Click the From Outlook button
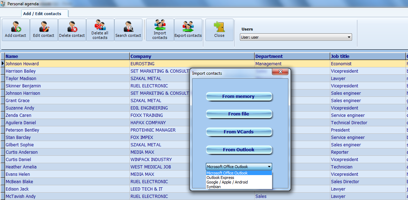This screenshot has width=408, height=200. (238, 150)
